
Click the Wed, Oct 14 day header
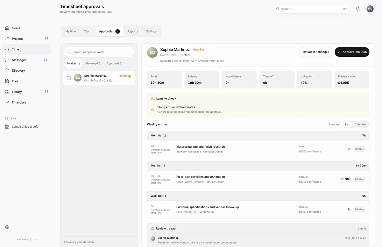coord(258,196)
